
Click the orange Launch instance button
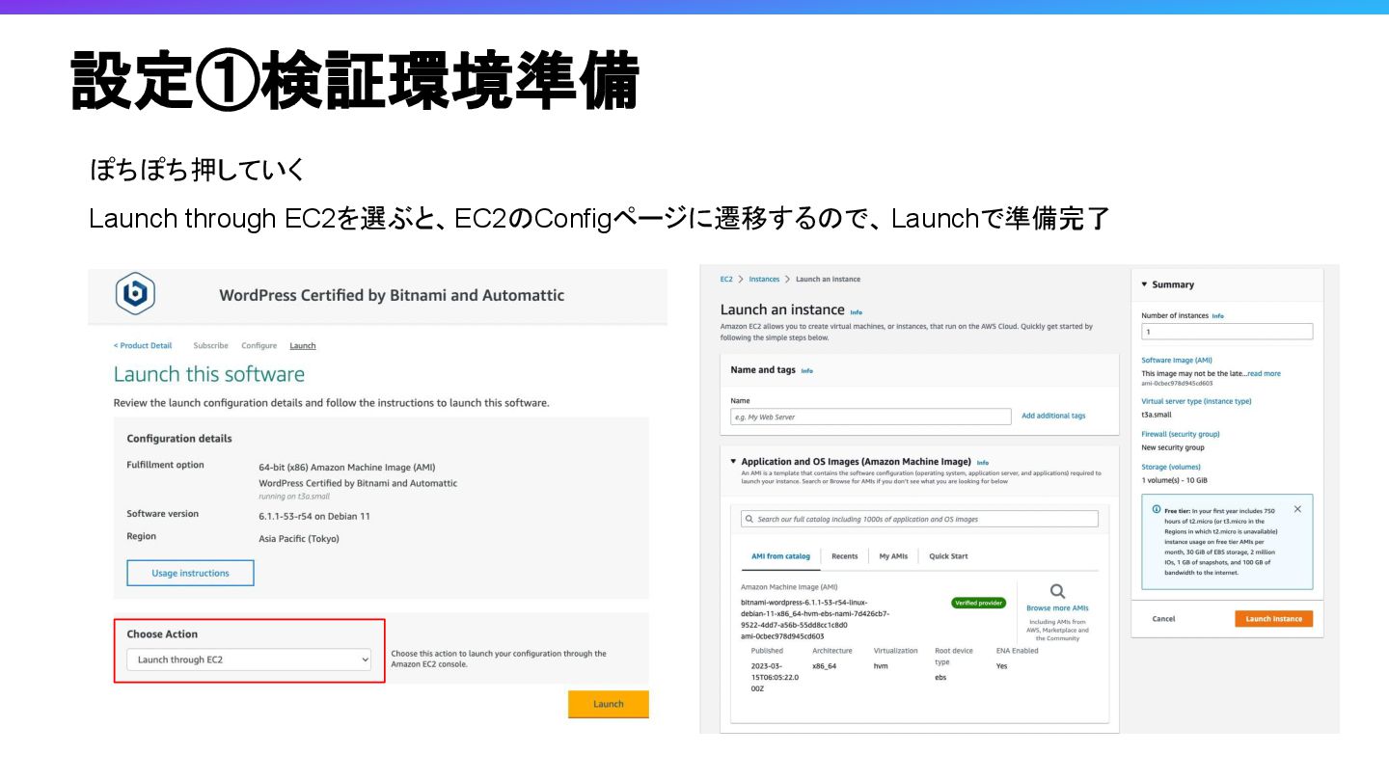tap(1273, 619)
